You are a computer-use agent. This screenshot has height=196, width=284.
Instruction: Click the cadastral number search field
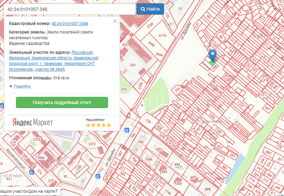point(69,9)
